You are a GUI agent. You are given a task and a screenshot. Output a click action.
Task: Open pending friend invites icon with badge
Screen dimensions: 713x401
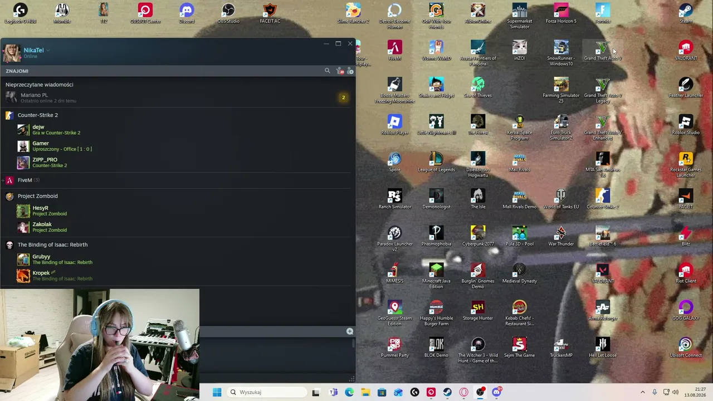[340, 71]
